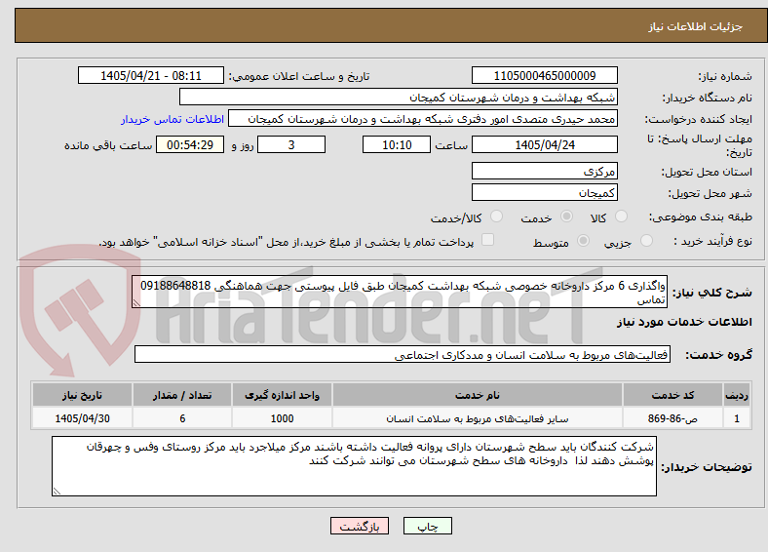This screenshot has width=768, height=552.
Task: Click the resize handle of شرح کلی نیاز box
Action: click(136, 304)
